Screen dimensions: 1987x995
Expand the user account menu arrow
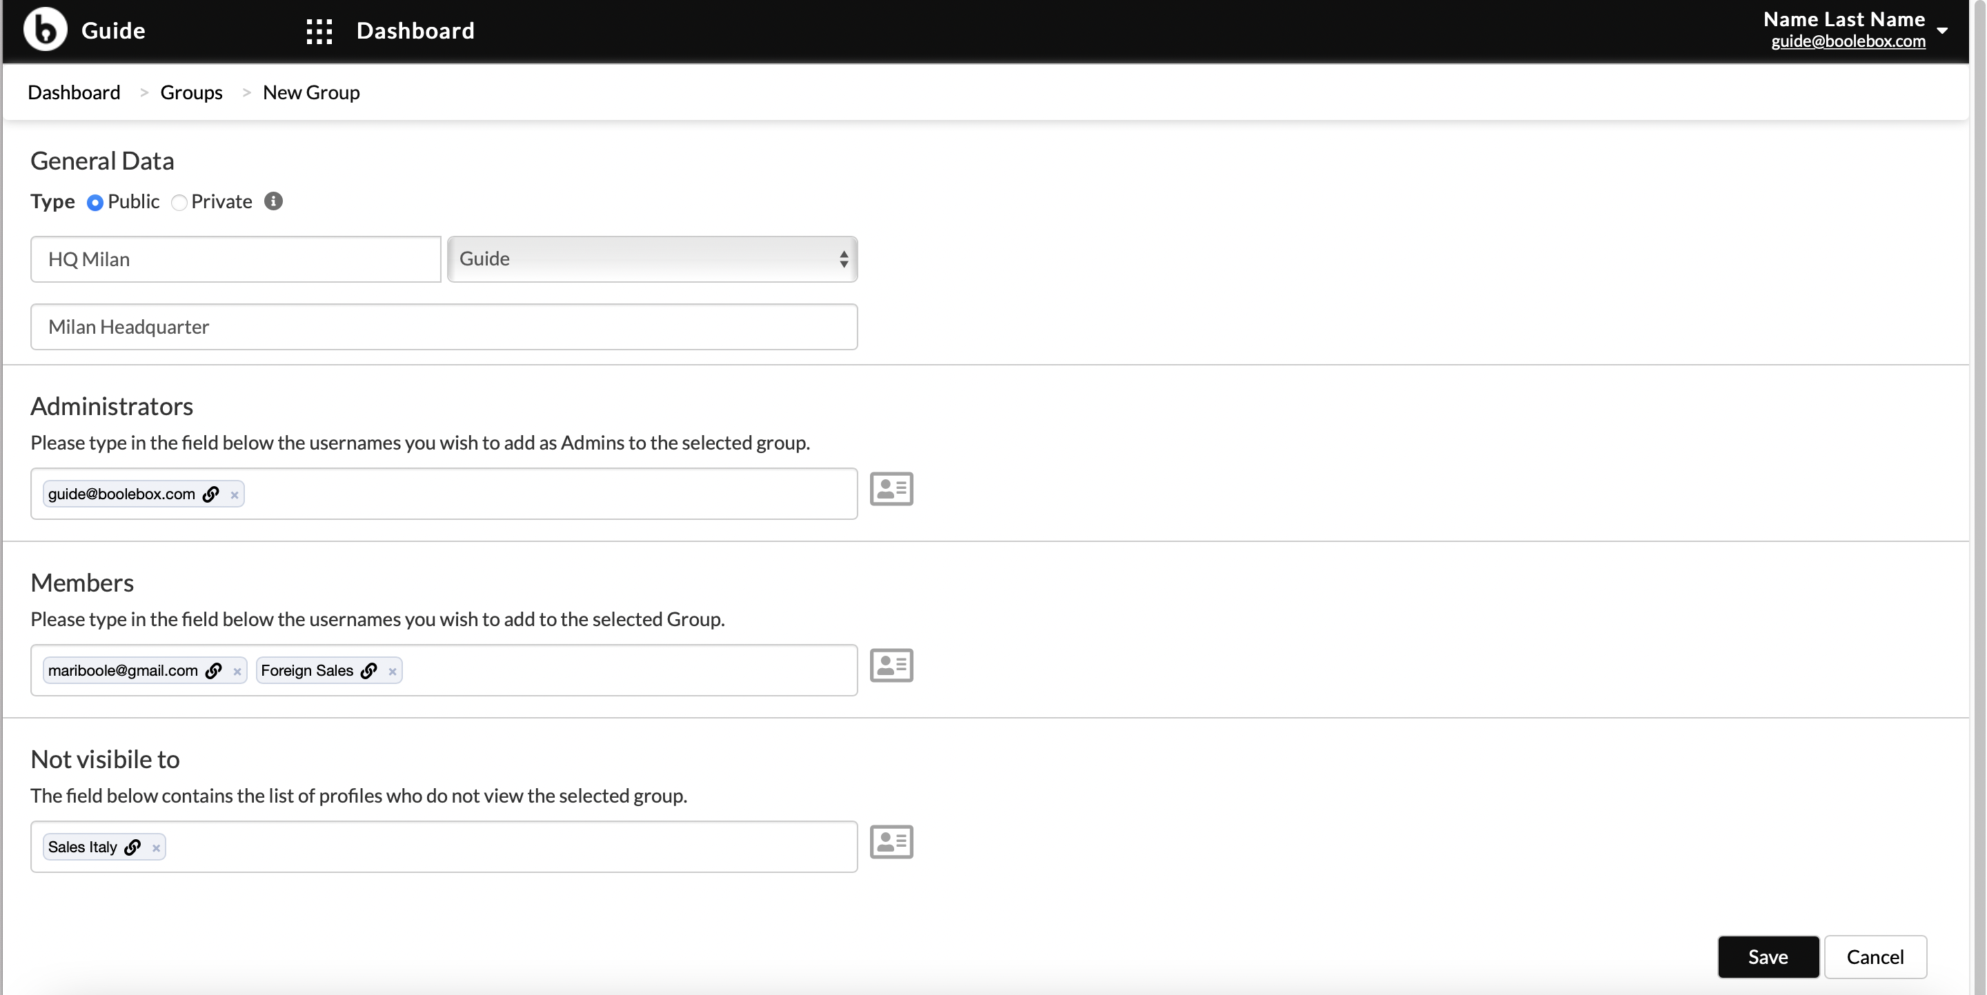pos(1942,31)
